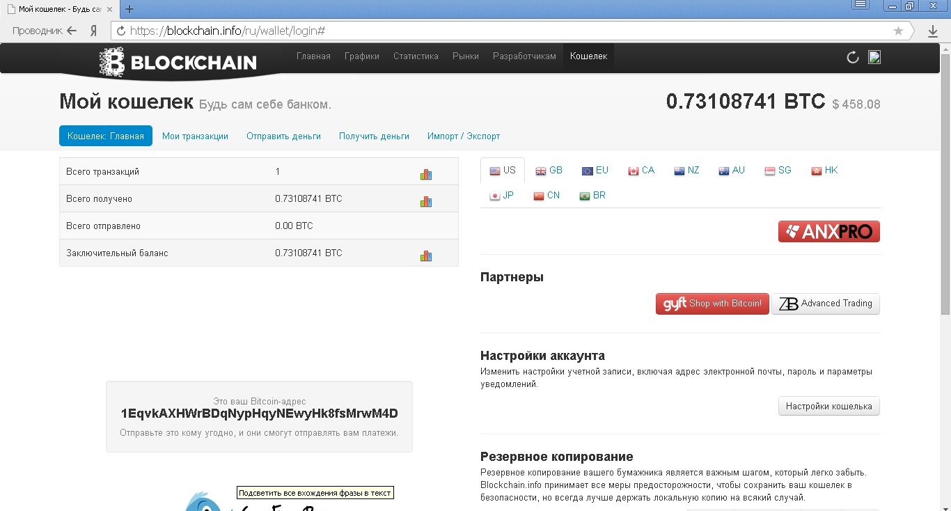
Task: Select the EU currency tab
Action: (x=595, y=171)
